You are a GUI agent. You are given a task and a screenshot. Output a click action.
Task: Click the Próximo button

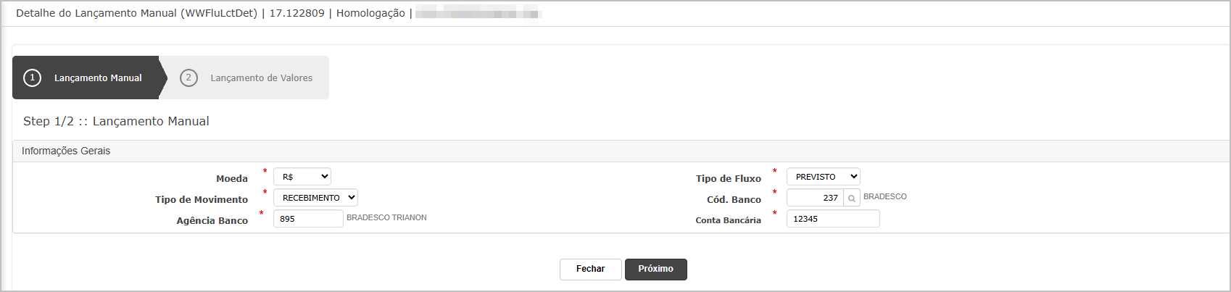[656, 269]
